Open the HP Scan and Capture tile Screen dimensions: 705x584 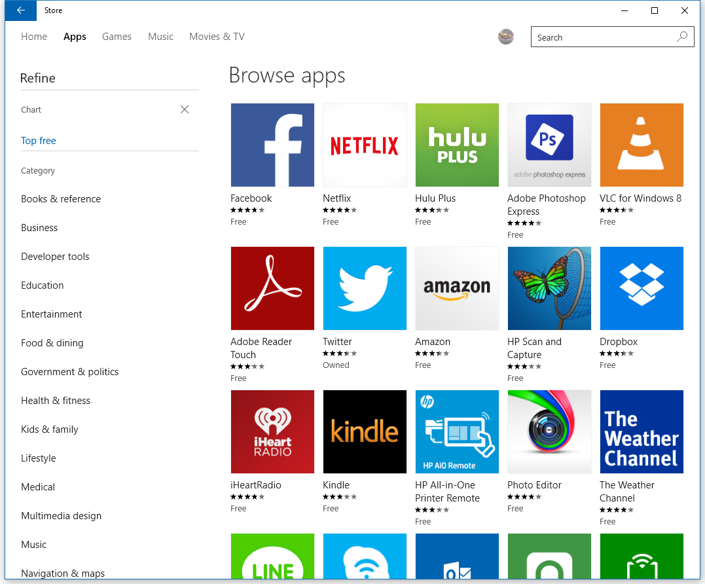[x=549, y=288]
